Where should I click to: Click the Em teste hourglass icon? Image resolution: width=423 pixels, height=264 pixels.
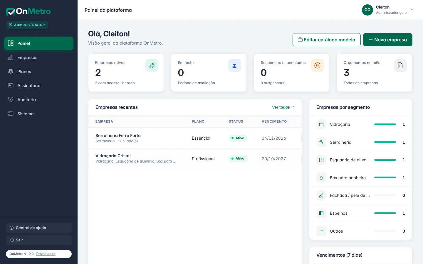235,65
